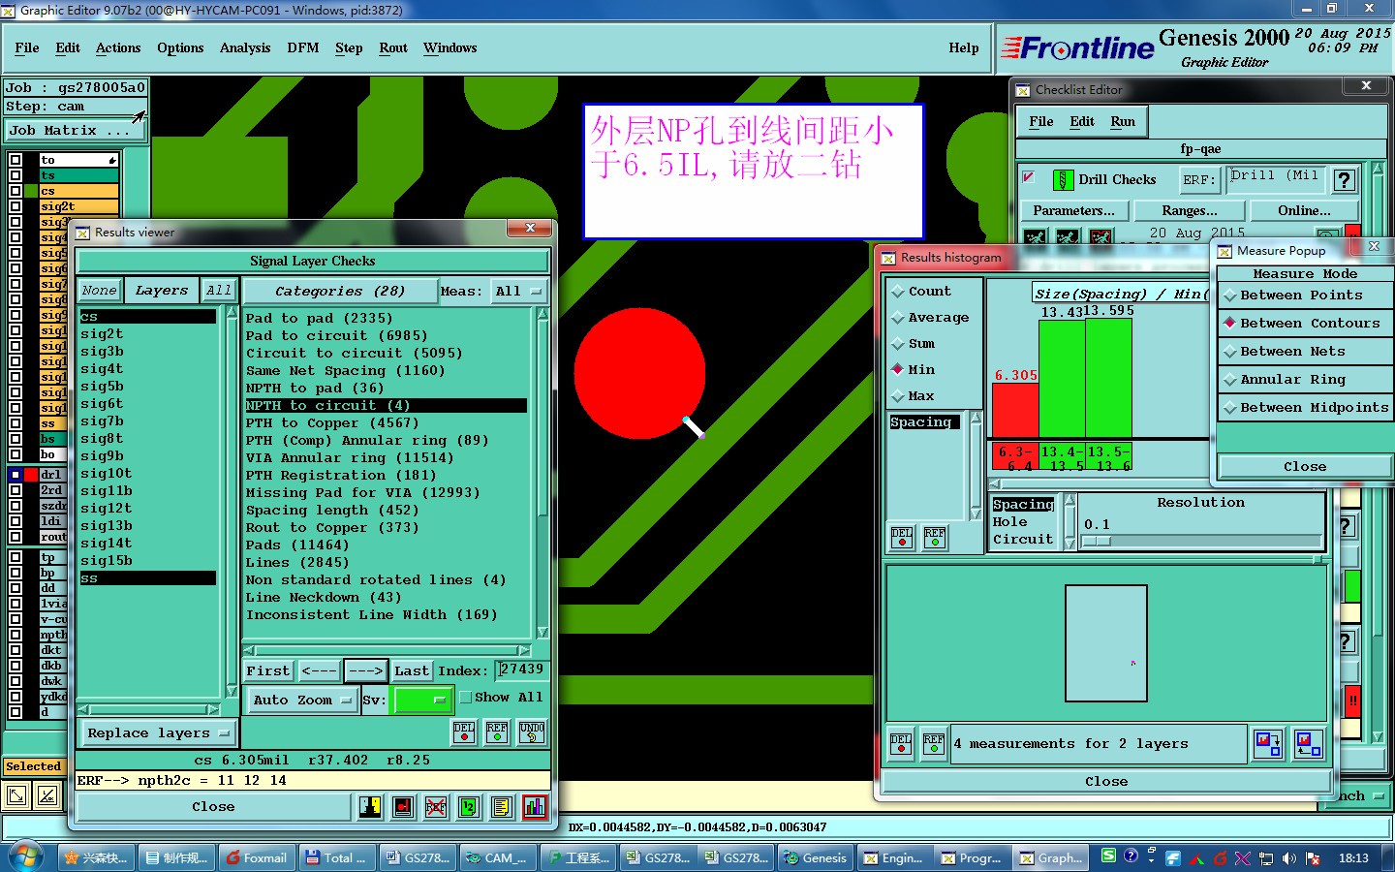This screenshot has height=872, width=1395.
Task: Click the red pad display icon
Action: point(403,806)
